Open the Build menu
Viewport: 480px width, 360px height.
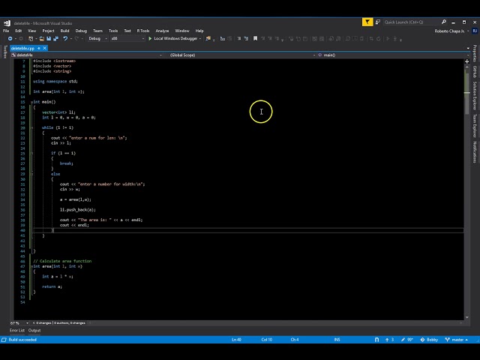click(64, 31)
